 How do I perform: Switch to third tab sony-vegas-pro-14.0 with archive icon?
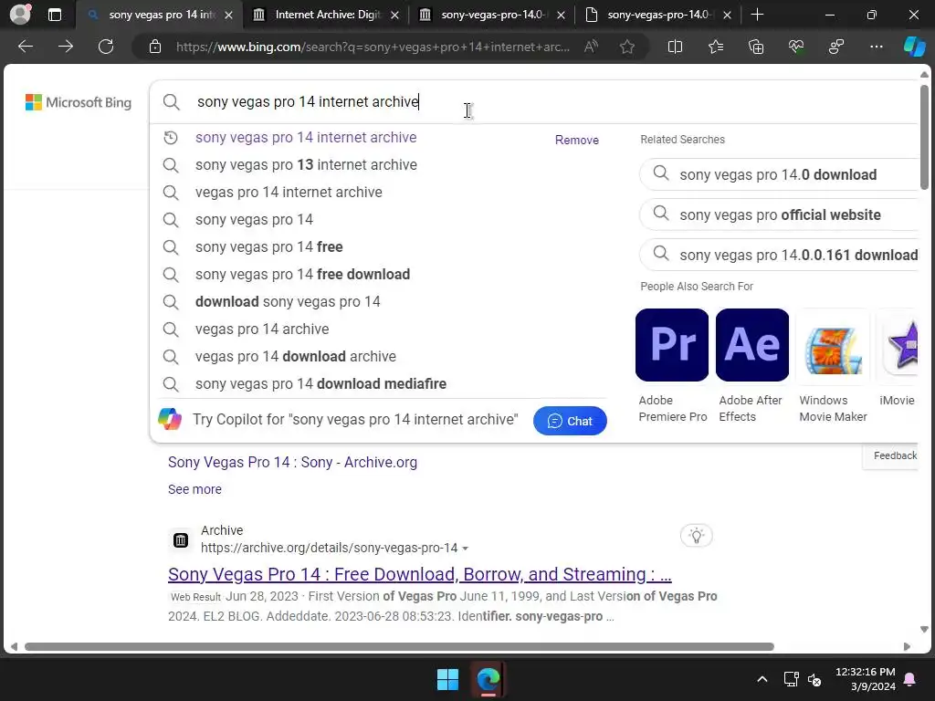click(x=491, y=15)
